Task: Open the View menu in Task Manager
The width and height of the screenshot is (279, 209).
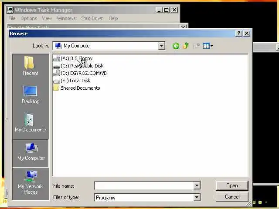Action: pyautogui.click(x=47, y=18)
